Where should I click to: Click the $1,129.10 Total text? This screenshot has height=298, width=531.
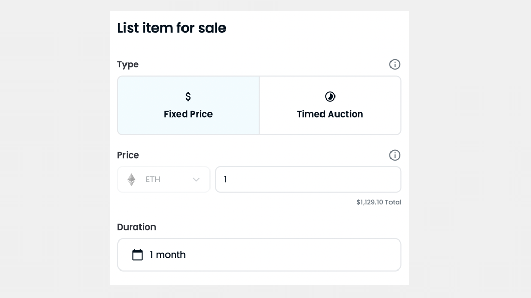[x=379, y=202]
